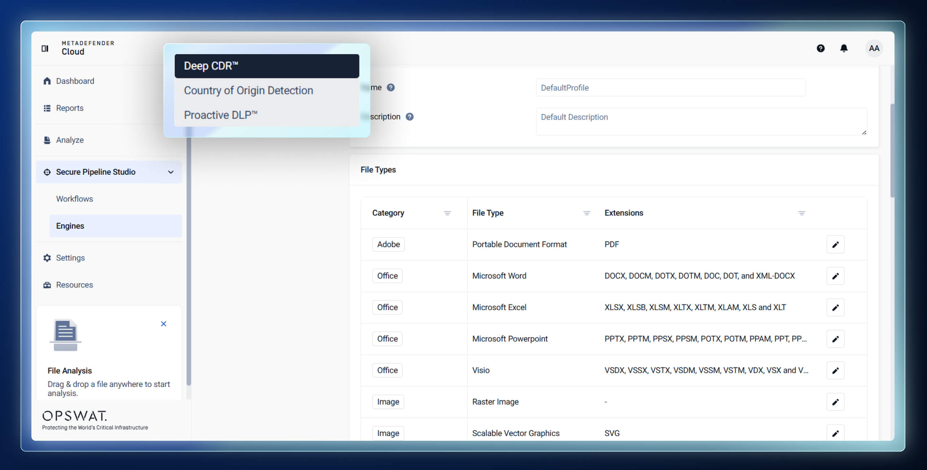Close the File Analysis card
This screenshot has height=470, width=927.
click(x=164, y=324)
